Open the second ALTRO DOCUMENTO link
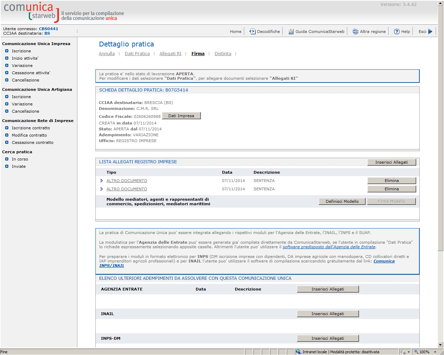The width and height of the screenshot is (444, 355). 127,189
